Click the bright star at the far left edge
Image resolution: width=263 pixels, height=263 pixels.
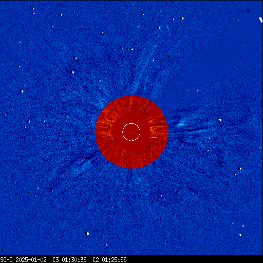(x=22, y=91)
